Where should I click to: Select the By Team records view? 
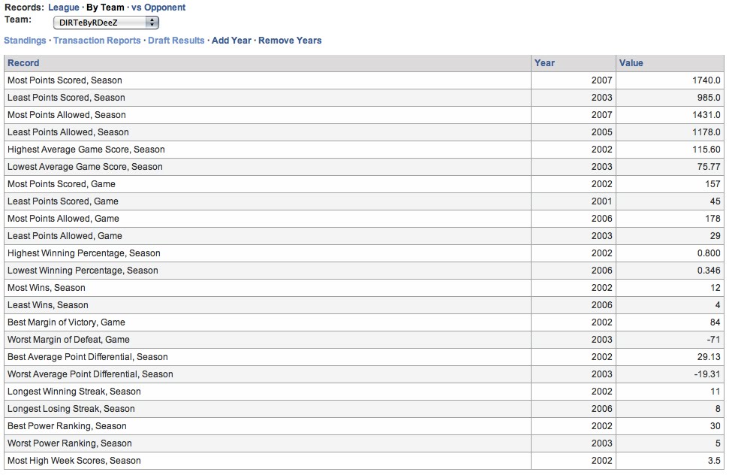pyautogui.click(x=105, y=8)
